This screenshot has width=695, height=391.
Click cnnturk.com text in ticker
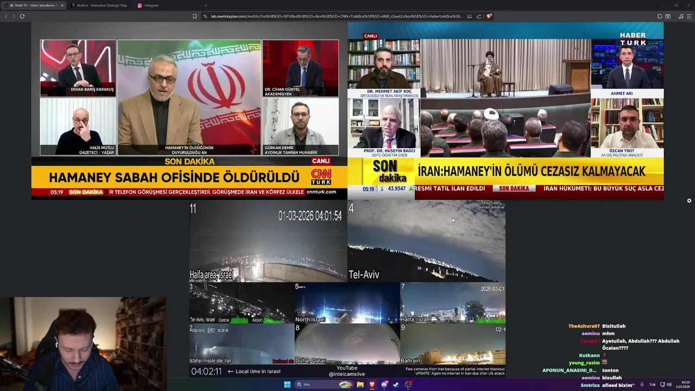[x=321, y=192]
